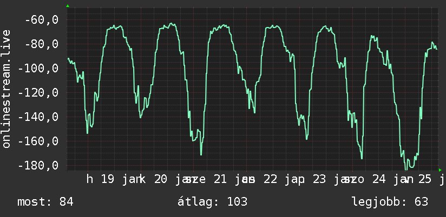Click the '22' date label on x-axis
This screenshot has height=217, width=446.
coord(270,180)
